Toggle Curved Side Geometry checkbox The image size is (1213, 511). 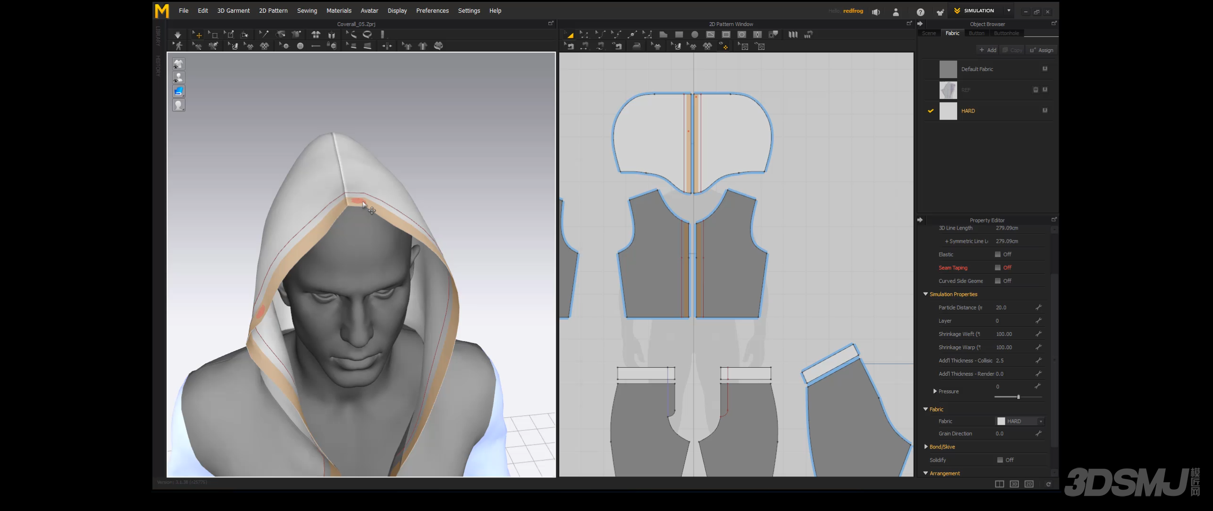point(997,281)
